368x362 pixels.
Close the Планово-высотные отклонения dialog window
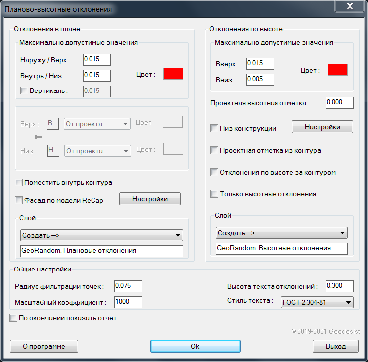tap(350, 7)
